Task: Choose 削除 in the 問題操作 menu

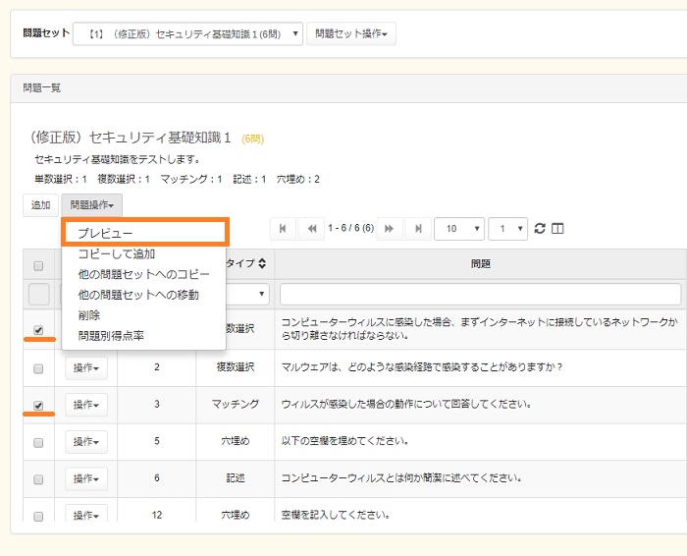Action: tap(91, 315)
